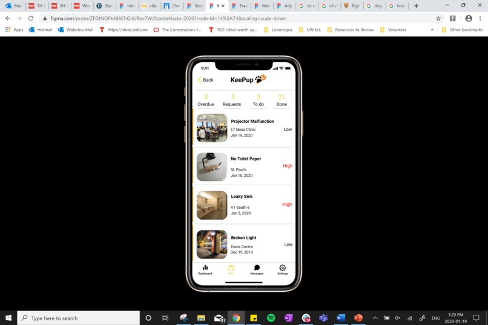The image size is (488, 325).
Task: Click the Type here to search box
Action: coord(79,318)
